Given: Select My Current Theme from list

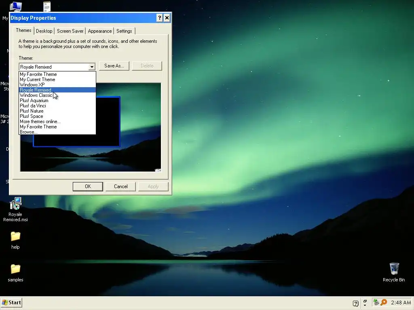Looking at the screenshot, I should 57,80.
